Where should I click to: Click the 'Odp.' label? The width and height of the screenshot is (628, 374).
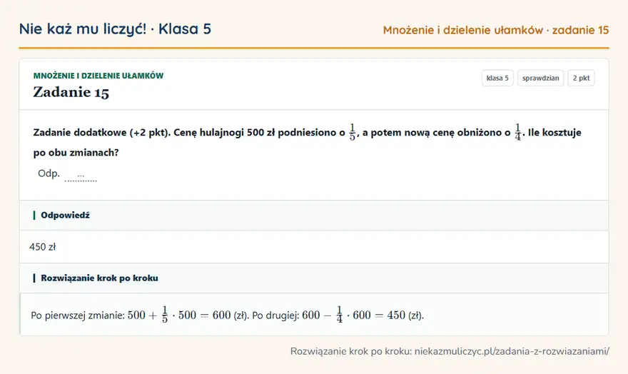click(x=49, y=173)
